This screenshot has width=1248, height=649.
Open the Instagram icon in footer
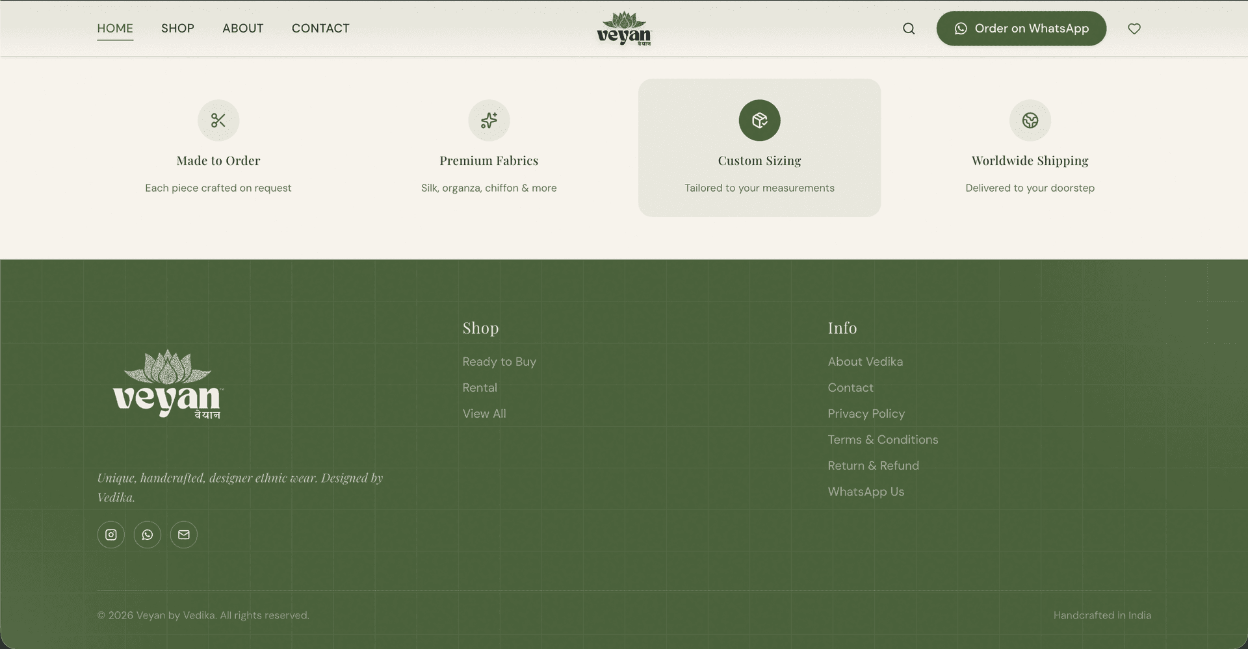[111, 535]
